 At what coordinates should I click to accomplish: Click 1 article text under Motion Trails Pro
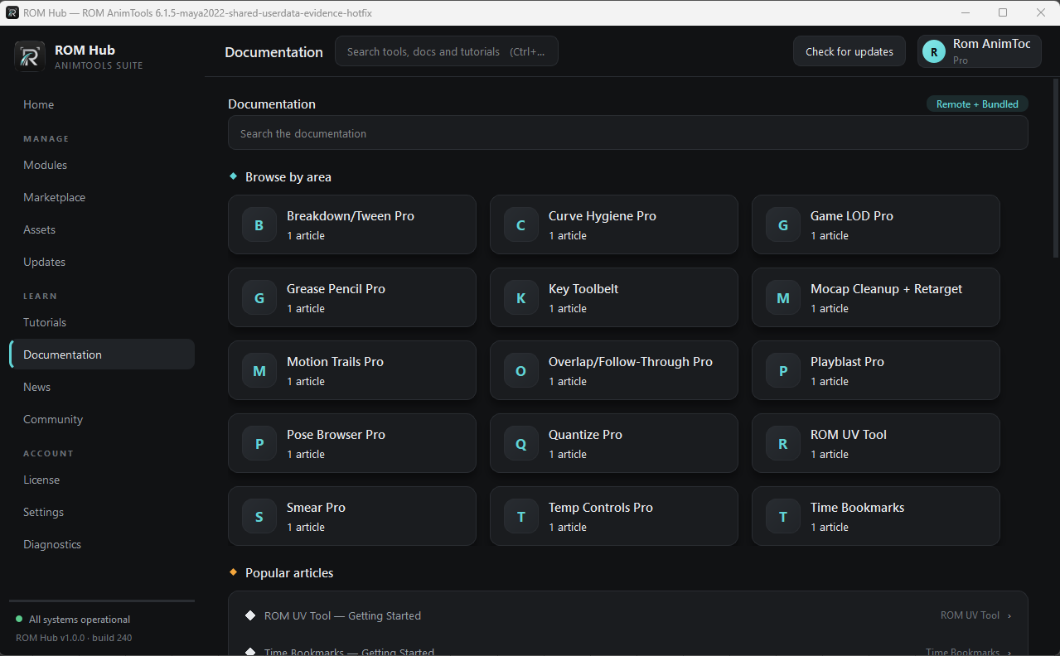(306, 381)
